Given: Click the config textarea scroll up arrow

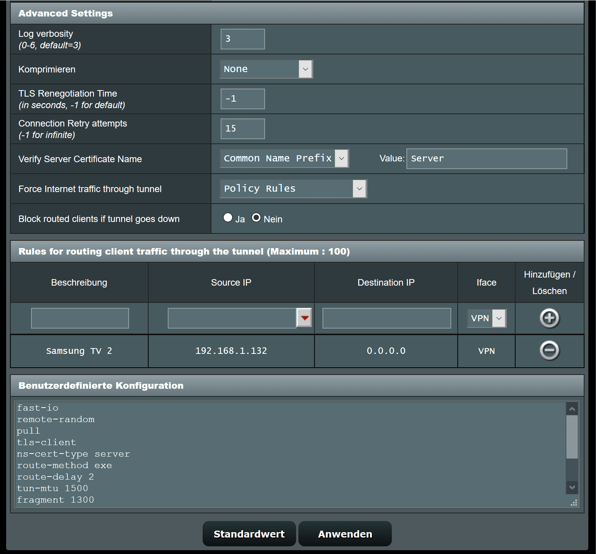Looking at the screenshot, I should (x=572, y=409).
